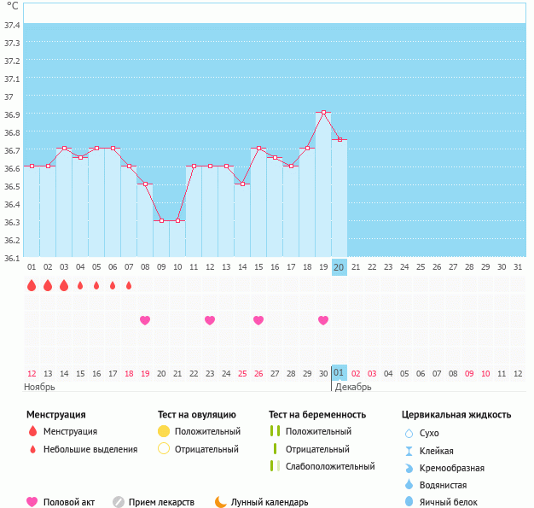
Task: Click the Яичный белок drop icon
Action: [x=409, y=502]
